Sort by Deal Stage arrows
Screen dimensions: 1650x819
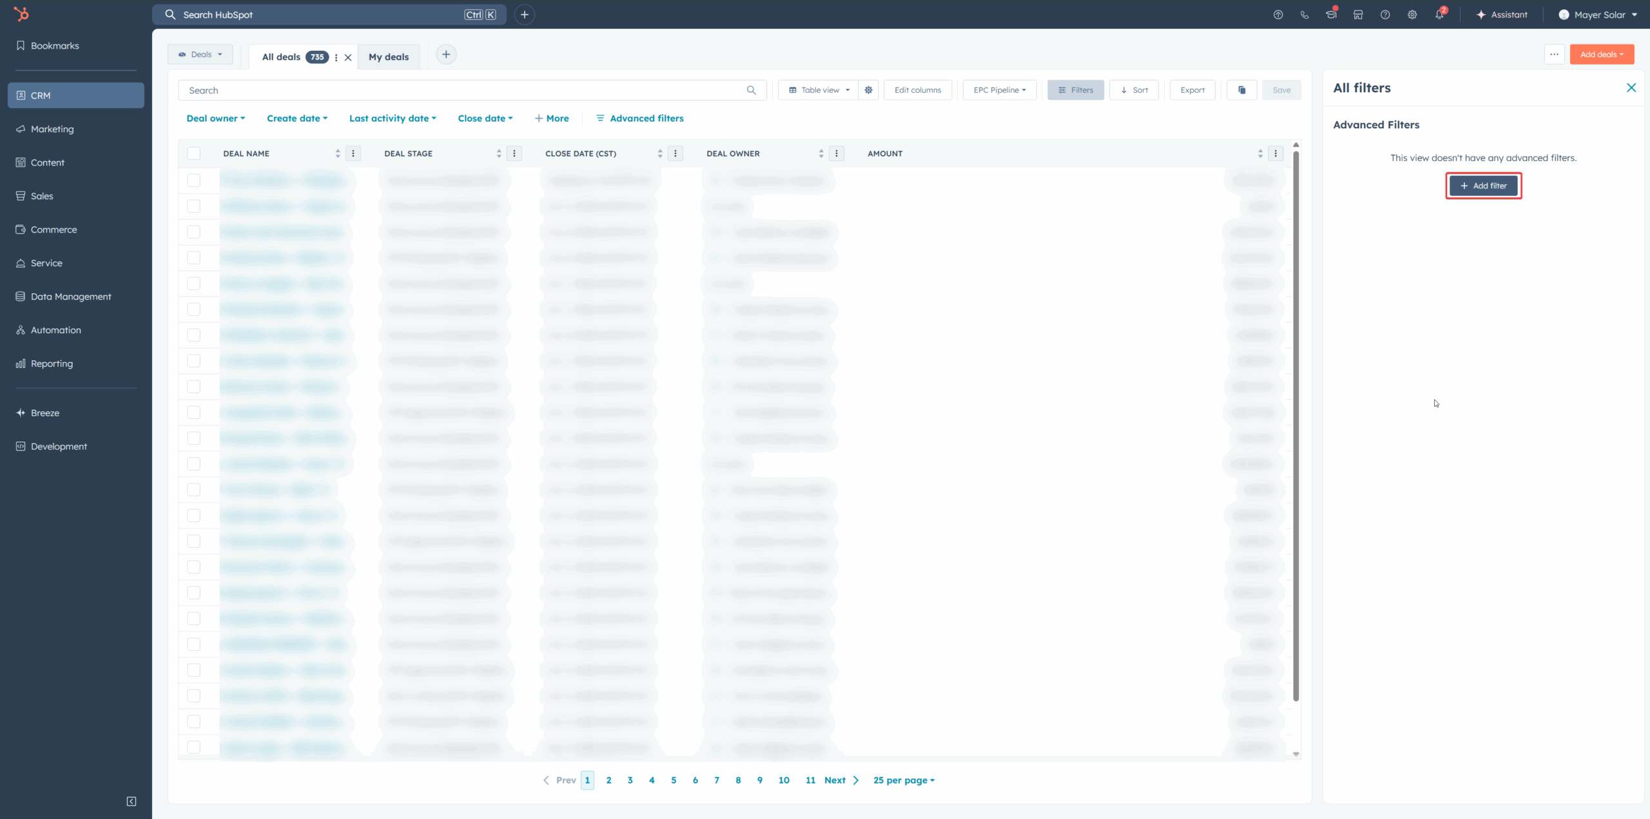(499, 153)
